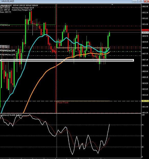This screenshot has width=149, height=159.
Task: Select the #73069418 tp order line label
Action: pyautogui.click(x=5, y=25)
